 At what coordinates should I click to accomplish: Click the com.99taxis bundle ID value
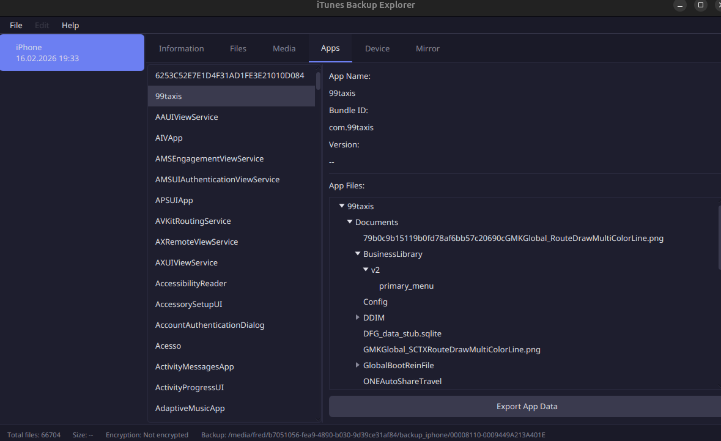351,127
